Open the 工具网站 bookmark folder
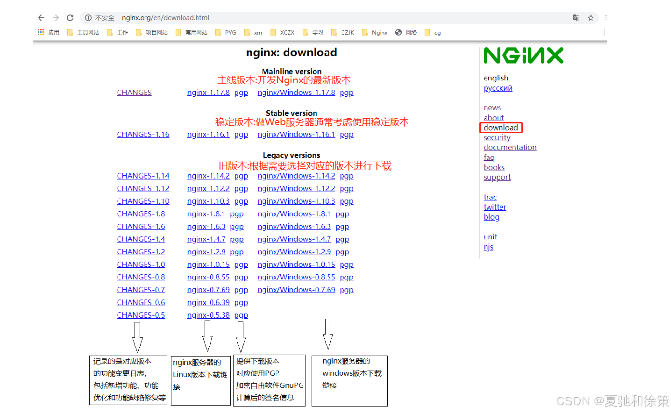 coord(83,33)
